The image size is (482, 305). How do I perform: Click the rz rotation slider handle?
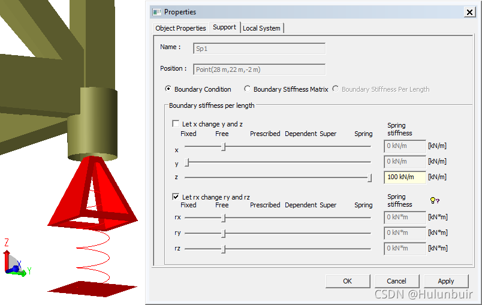click(x=224, y=249)
